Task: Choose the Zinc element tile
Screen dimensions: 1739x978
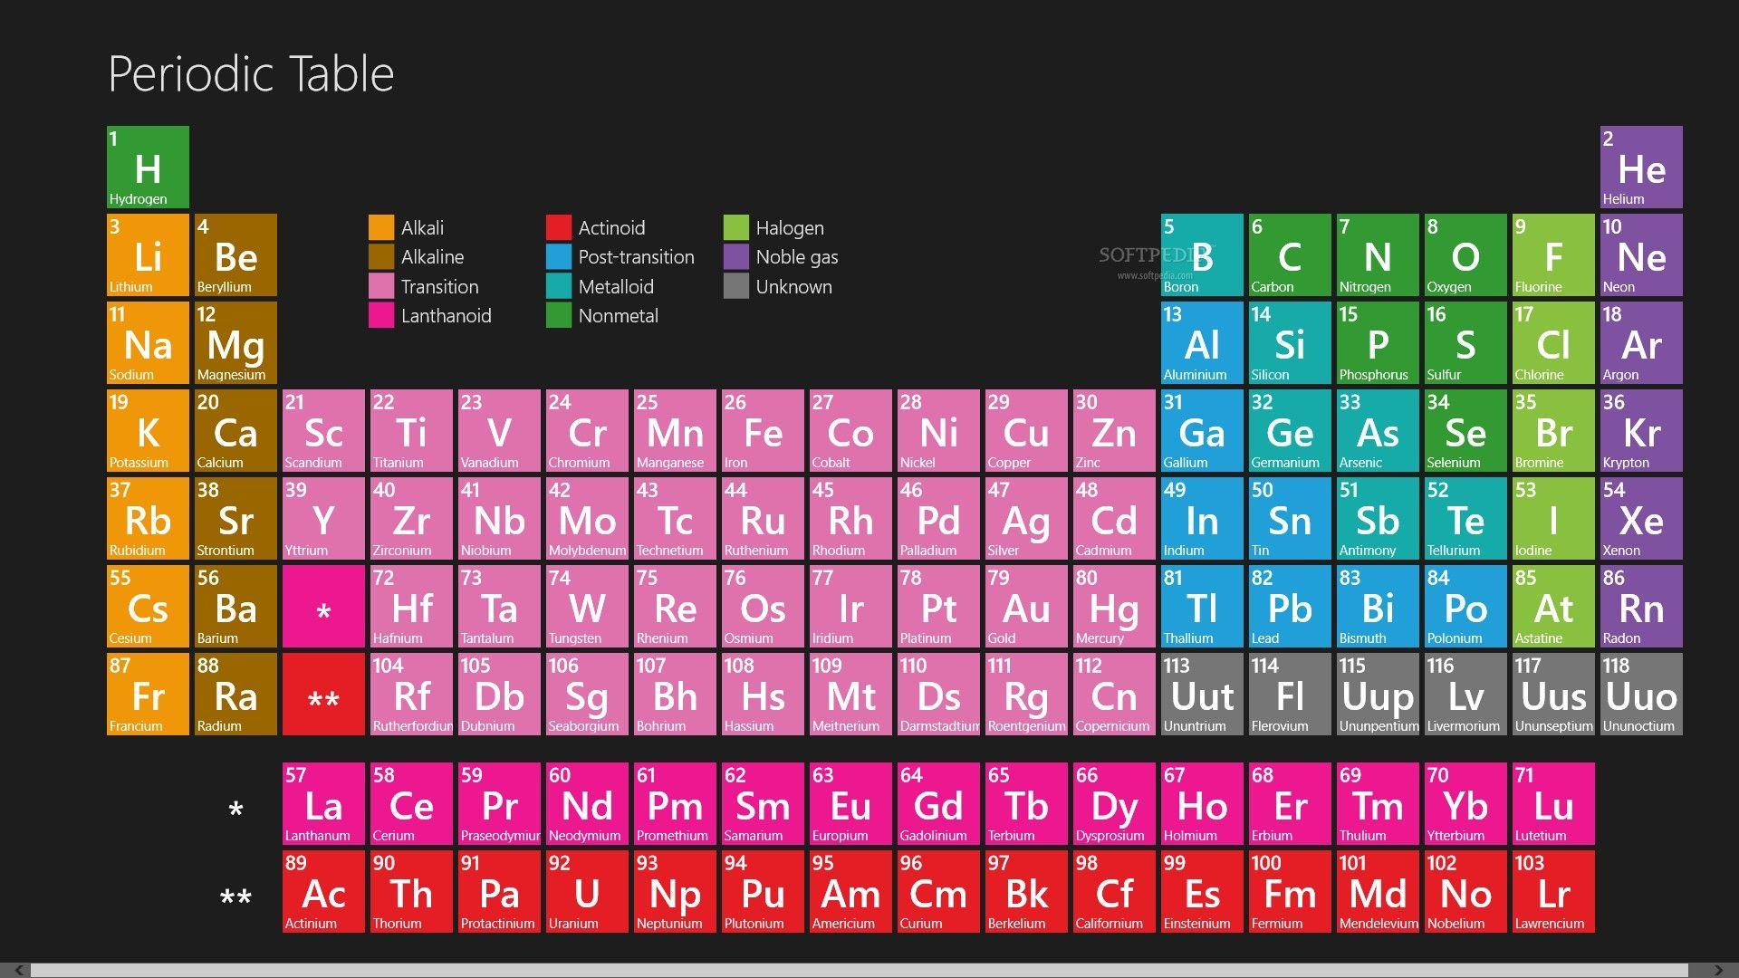Action: pos(1114,430)
